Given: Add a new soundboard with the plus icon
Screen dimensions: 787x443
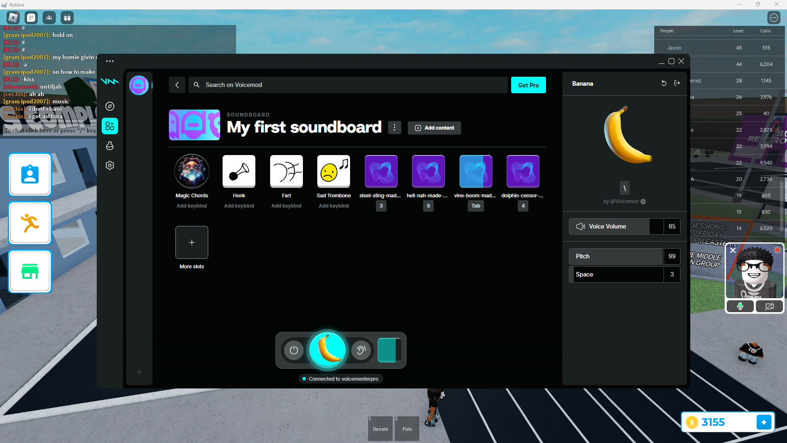Looking at the screenshot, I should 139,372.
